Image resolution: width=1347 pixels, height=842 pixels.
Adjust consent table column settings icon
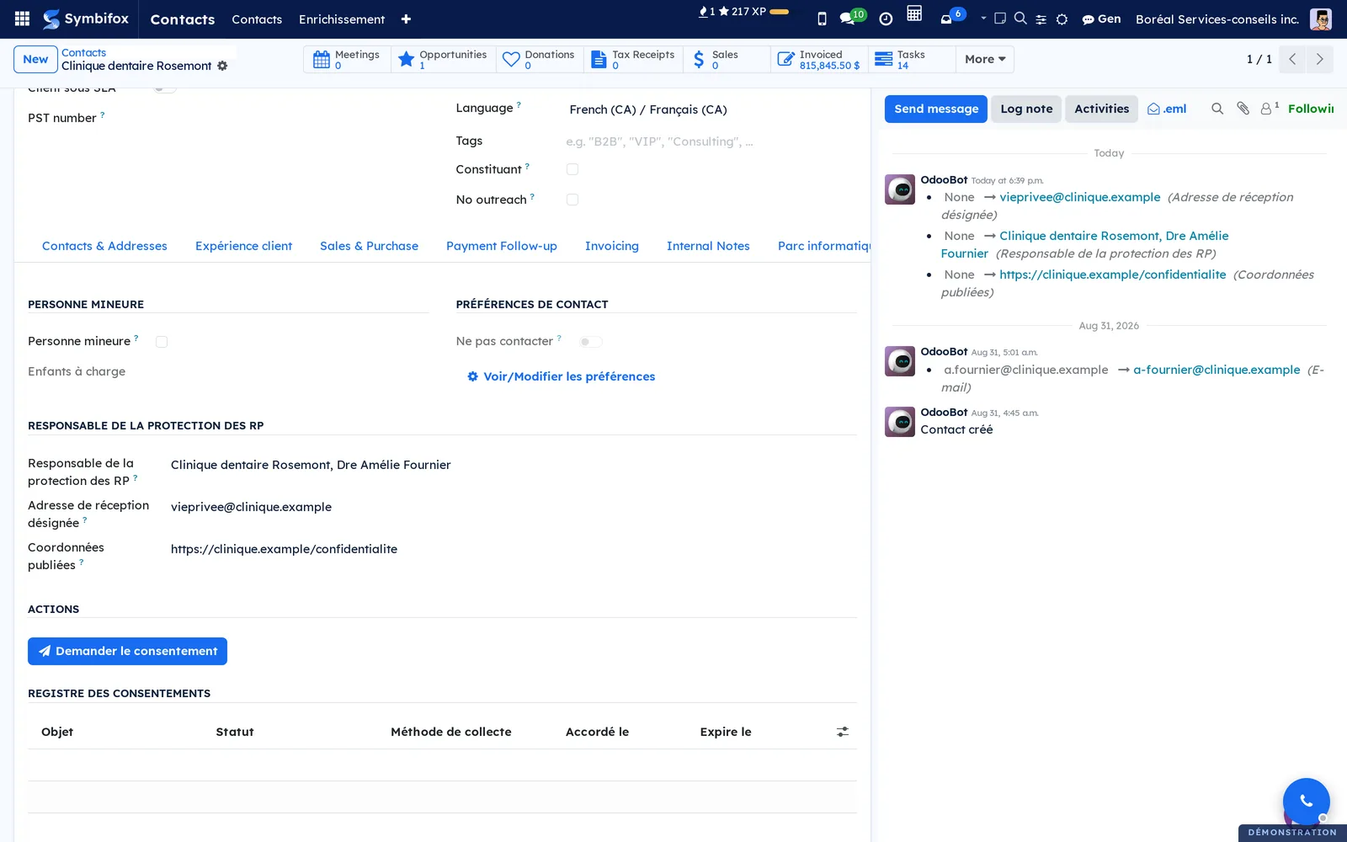[x=843, y=732]
